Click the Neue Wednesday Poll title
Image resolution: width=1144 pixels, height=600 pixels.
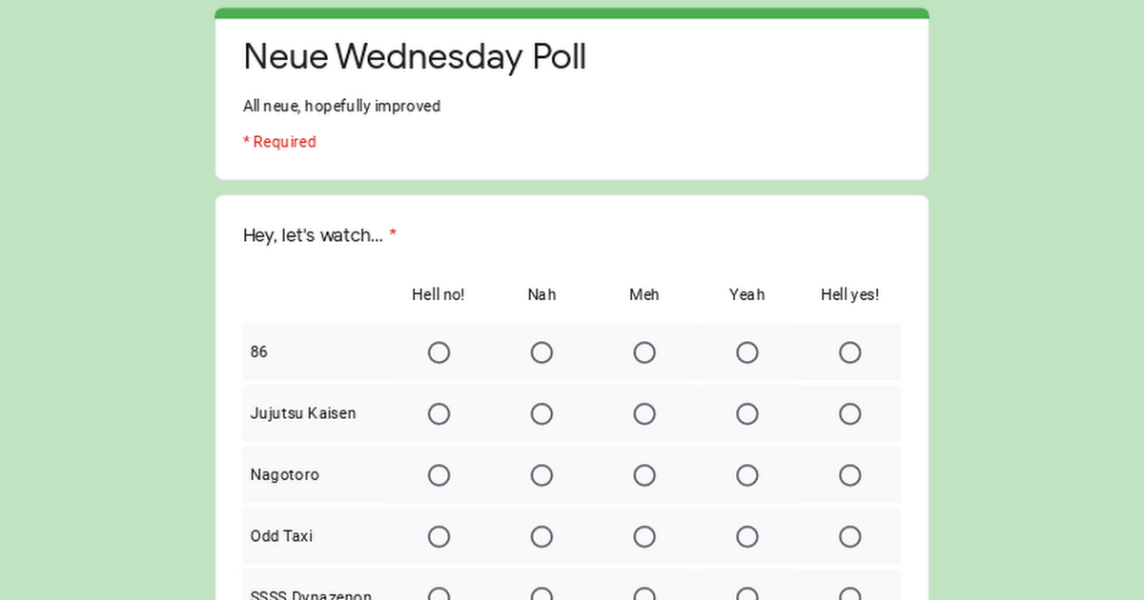coord(415,57)
